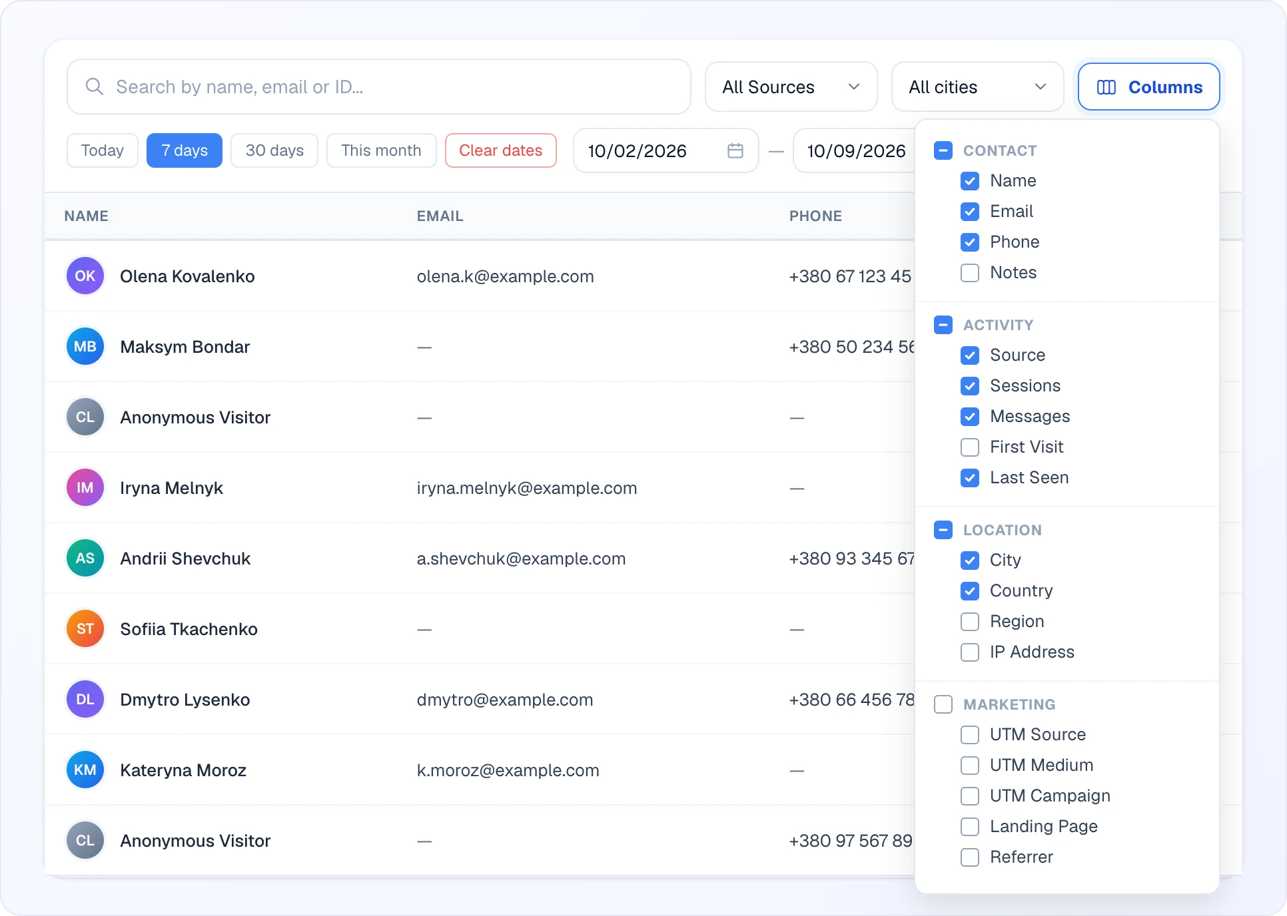Uncheck the Messages column
This screenshot has height=916, width=1287.
pos(970,417)
